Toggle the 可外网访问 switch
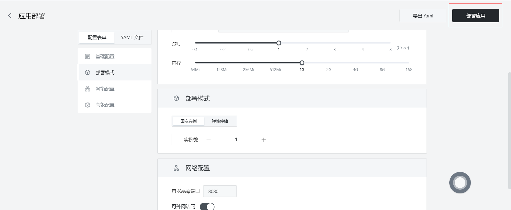511x210 pixels. pos(207,207)
